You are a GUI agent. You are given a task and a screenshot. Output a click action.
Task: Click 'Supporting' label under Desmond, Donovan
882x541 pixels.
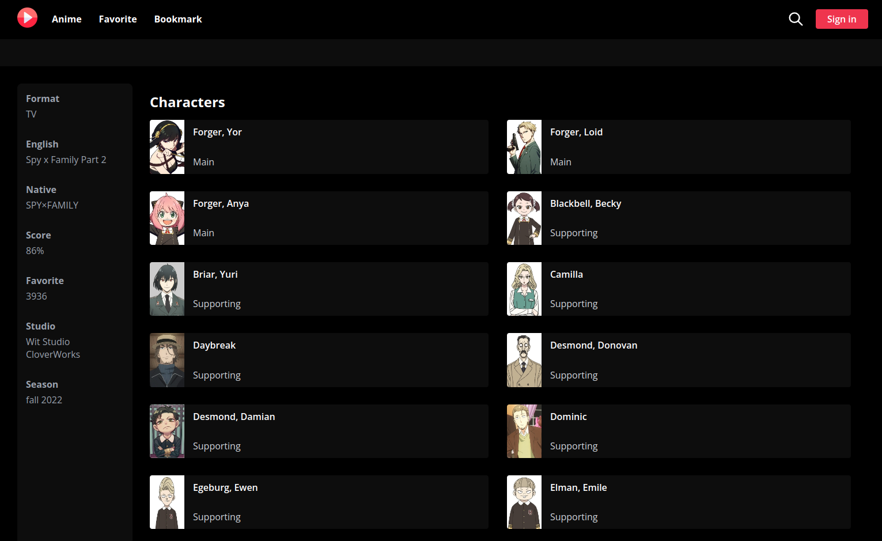[x=574, y=375]
